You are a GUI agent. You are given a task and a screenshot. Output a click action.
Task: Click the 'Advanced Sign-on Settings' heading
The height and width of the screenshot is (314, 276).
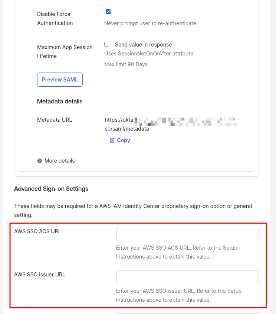point(51,189)
